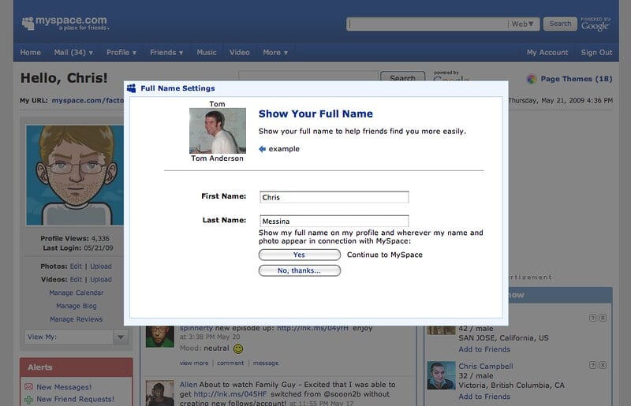Dismiss the SAN JOSE friend suggestion
Screen dimensions: 631x406
[603, 318]
